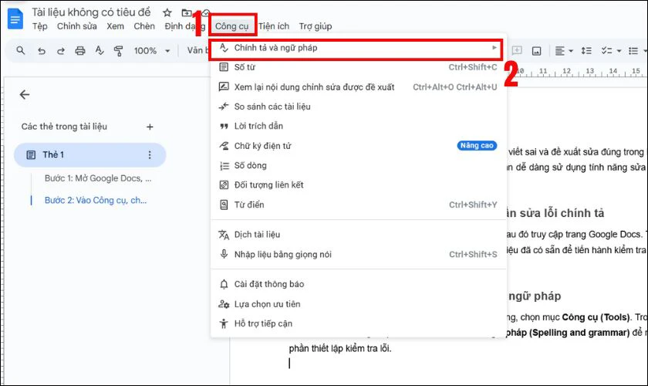Click the Văn bản paragraph style dropdown
Image resolution: width=648 pixels, height=386 pixels.
click(x=197, y=50)
